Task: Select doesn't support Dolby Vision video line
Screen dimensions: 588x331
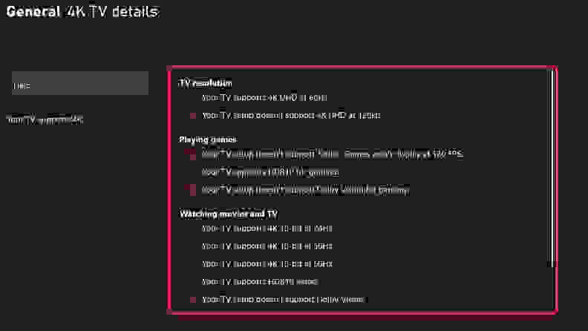Action: (x=285, y=300)
